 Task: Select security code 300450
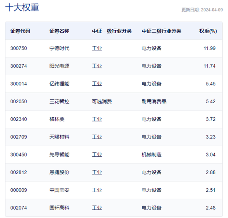(x=19, y=154)
